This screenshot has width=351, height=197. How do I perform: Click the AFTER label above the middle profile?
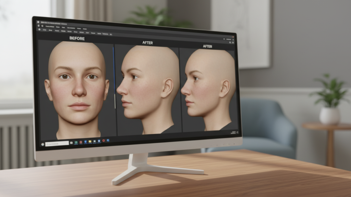click(x=147, y=43)
